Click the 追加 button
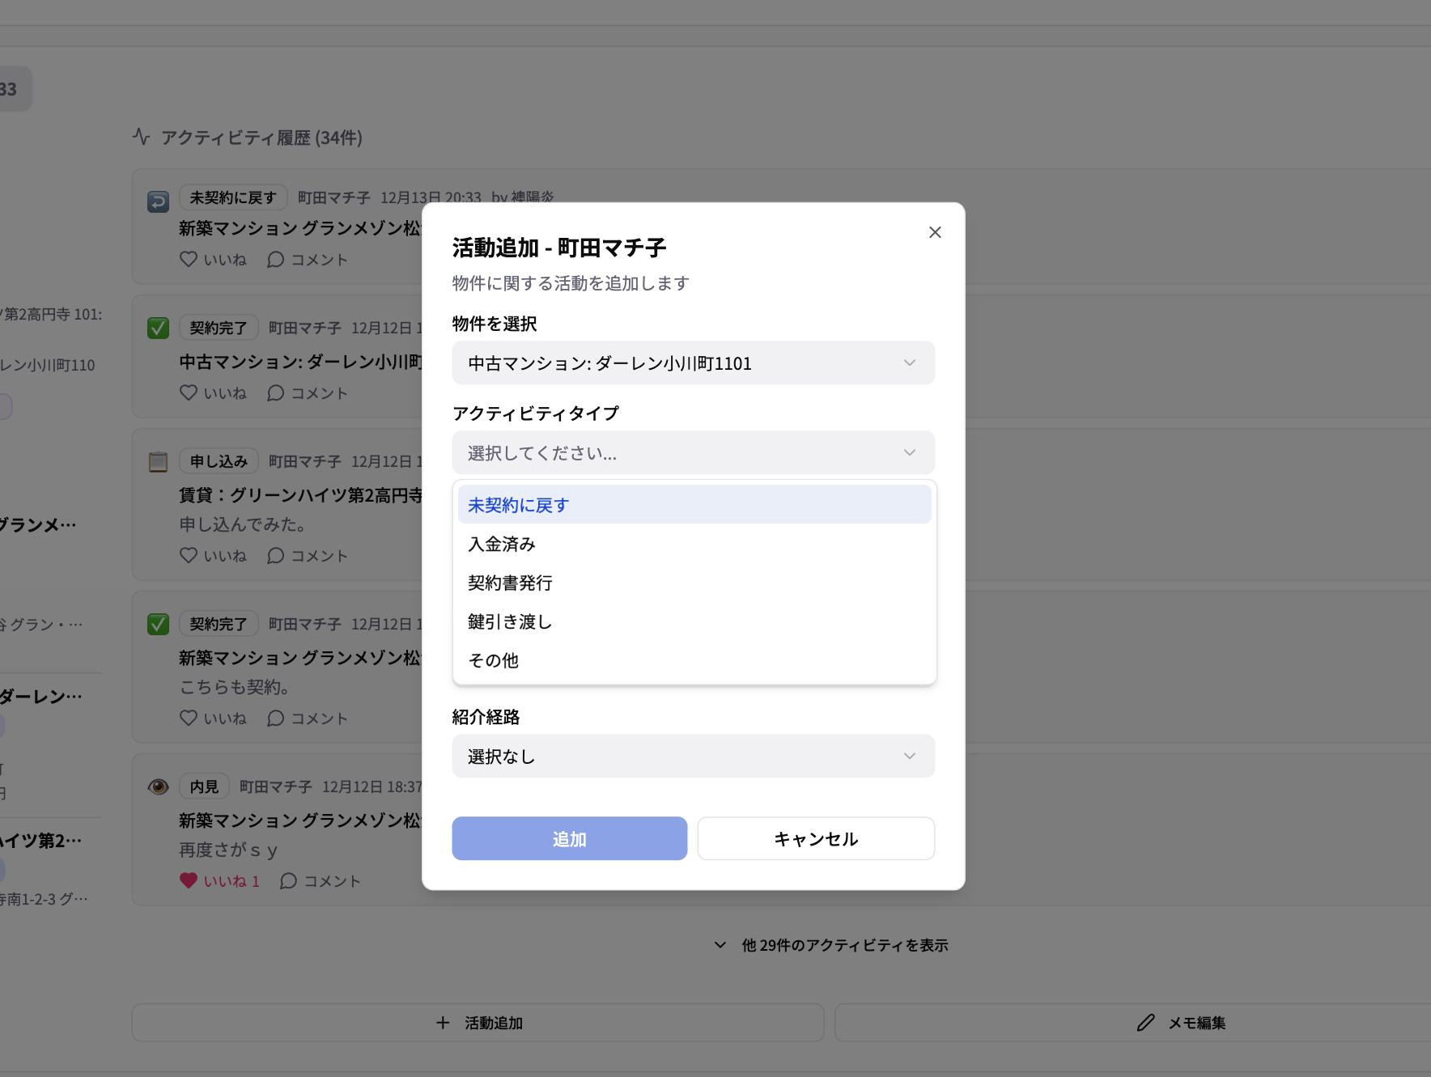The image size is (1431, 1077). 569,838
